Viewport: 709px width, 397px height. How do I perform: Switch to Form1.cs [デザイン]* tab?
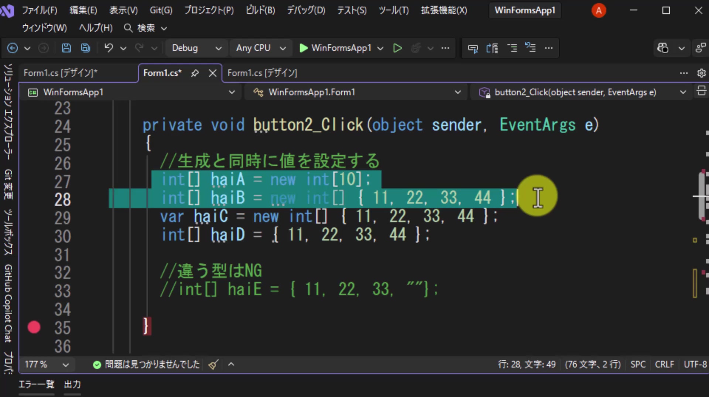[x=61, y=73]
